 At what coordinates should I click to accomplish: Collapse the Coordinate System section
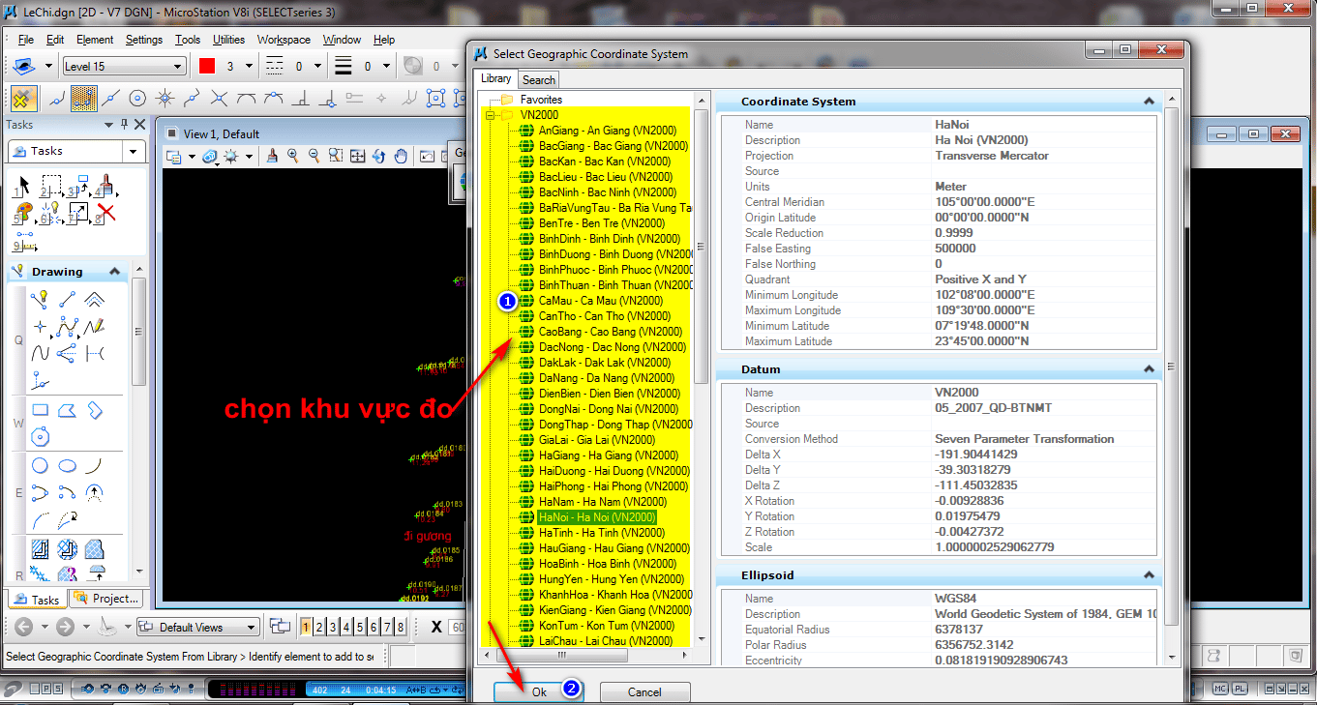1149,102
